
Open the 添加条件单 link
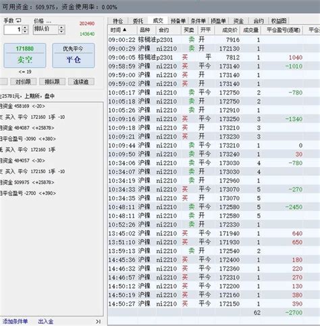[x=16, y=321]
